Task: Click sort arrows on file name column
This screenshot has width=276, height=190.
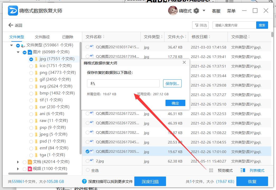Action: click(x=104, y=37)
